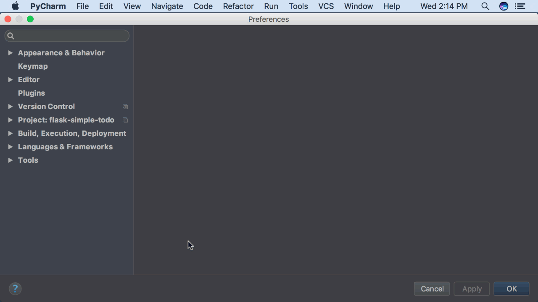Open Spotlight search magnifier icon

[x=485, y=6]
